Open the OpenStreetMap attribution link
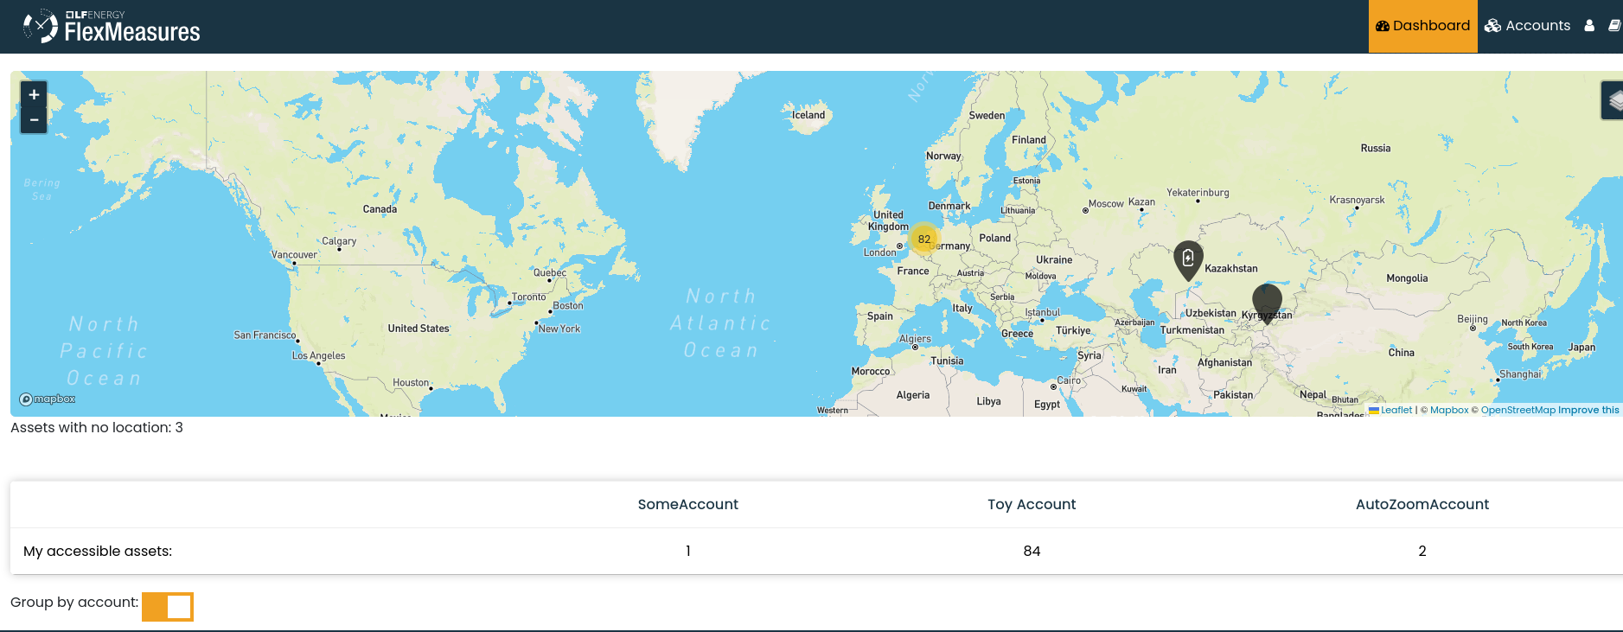The image size is (1623, 632). (x=1518, y=411)
